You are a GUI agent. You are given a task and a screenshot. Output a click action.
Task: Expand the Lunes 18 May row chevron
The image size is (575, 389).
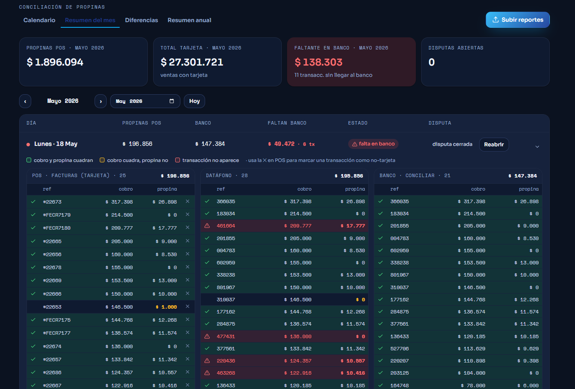pos(537,146)
